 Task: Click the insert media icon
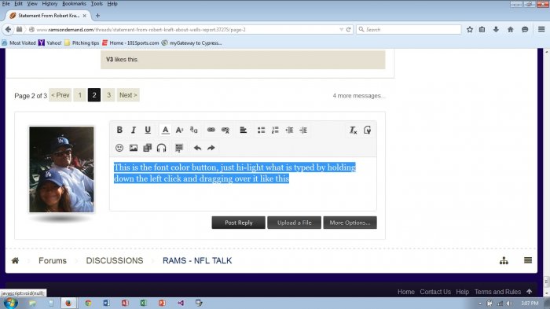(x=148, y=148)
